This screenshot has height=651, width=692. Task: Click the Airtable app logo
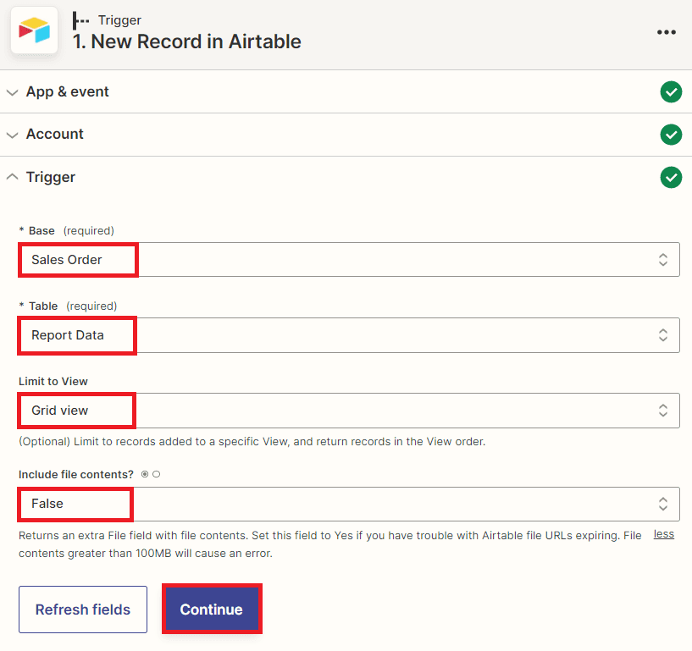[x=34, y=30]
